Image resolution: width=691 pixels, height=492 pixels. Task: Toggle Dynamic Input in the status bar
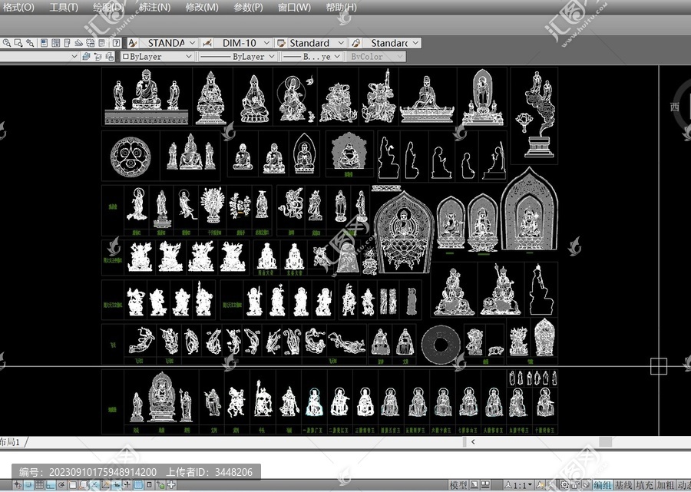[117, 485]
